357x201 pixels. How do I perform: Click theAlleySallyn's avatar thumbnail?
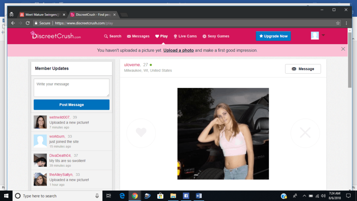(40, 179)
